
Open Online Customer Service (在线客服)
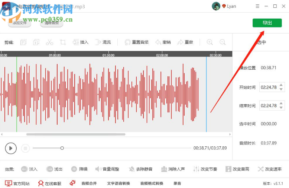49,184
